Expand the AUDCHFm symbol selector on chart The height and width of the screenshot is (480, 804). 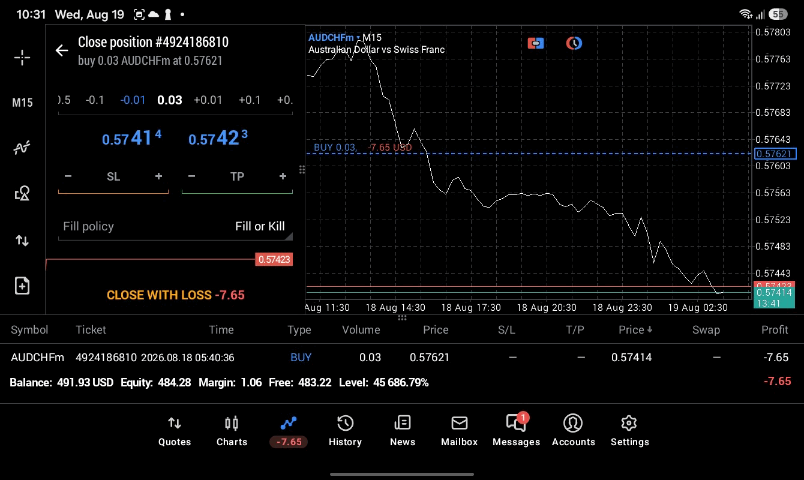pos(334,37)
